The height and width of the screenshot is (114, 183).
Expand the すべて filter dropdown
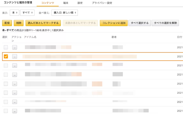[27, 13]
